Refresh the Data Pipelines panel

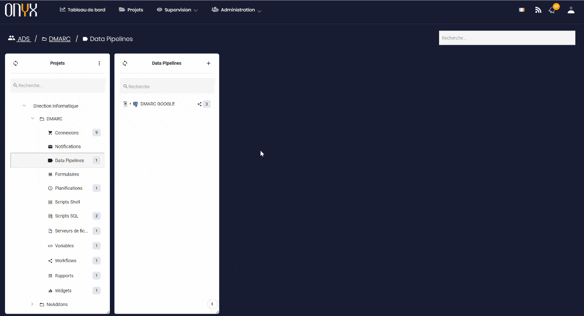pos(125,63)
